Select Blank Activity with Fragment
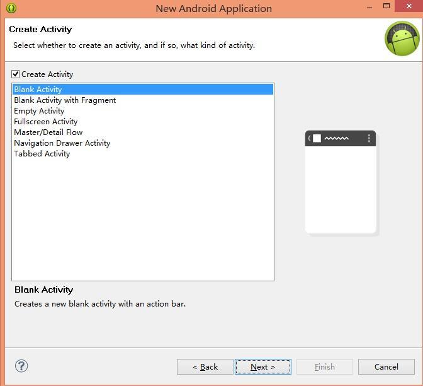Image resolution: width=423 pixels, height=386 pixels. [x=65, y=100]
